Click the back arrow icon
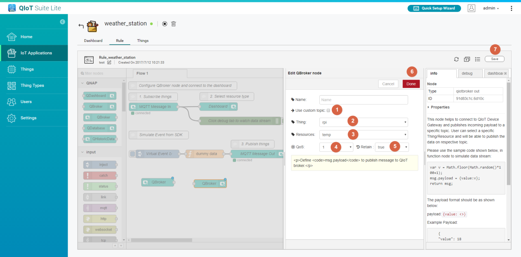This screenshot has width=521, height=257. click(81, 26)
